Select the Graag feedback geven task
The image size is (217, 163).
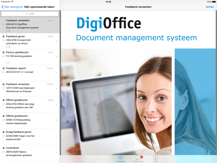coord(30,137)
